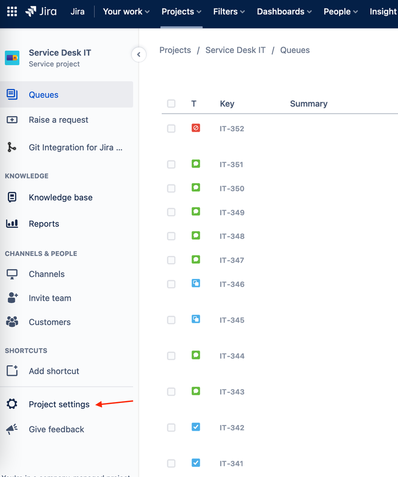Click the blue task icon for IT-341
The height and width of the screenshot is (477, 398).
(196, 463)
